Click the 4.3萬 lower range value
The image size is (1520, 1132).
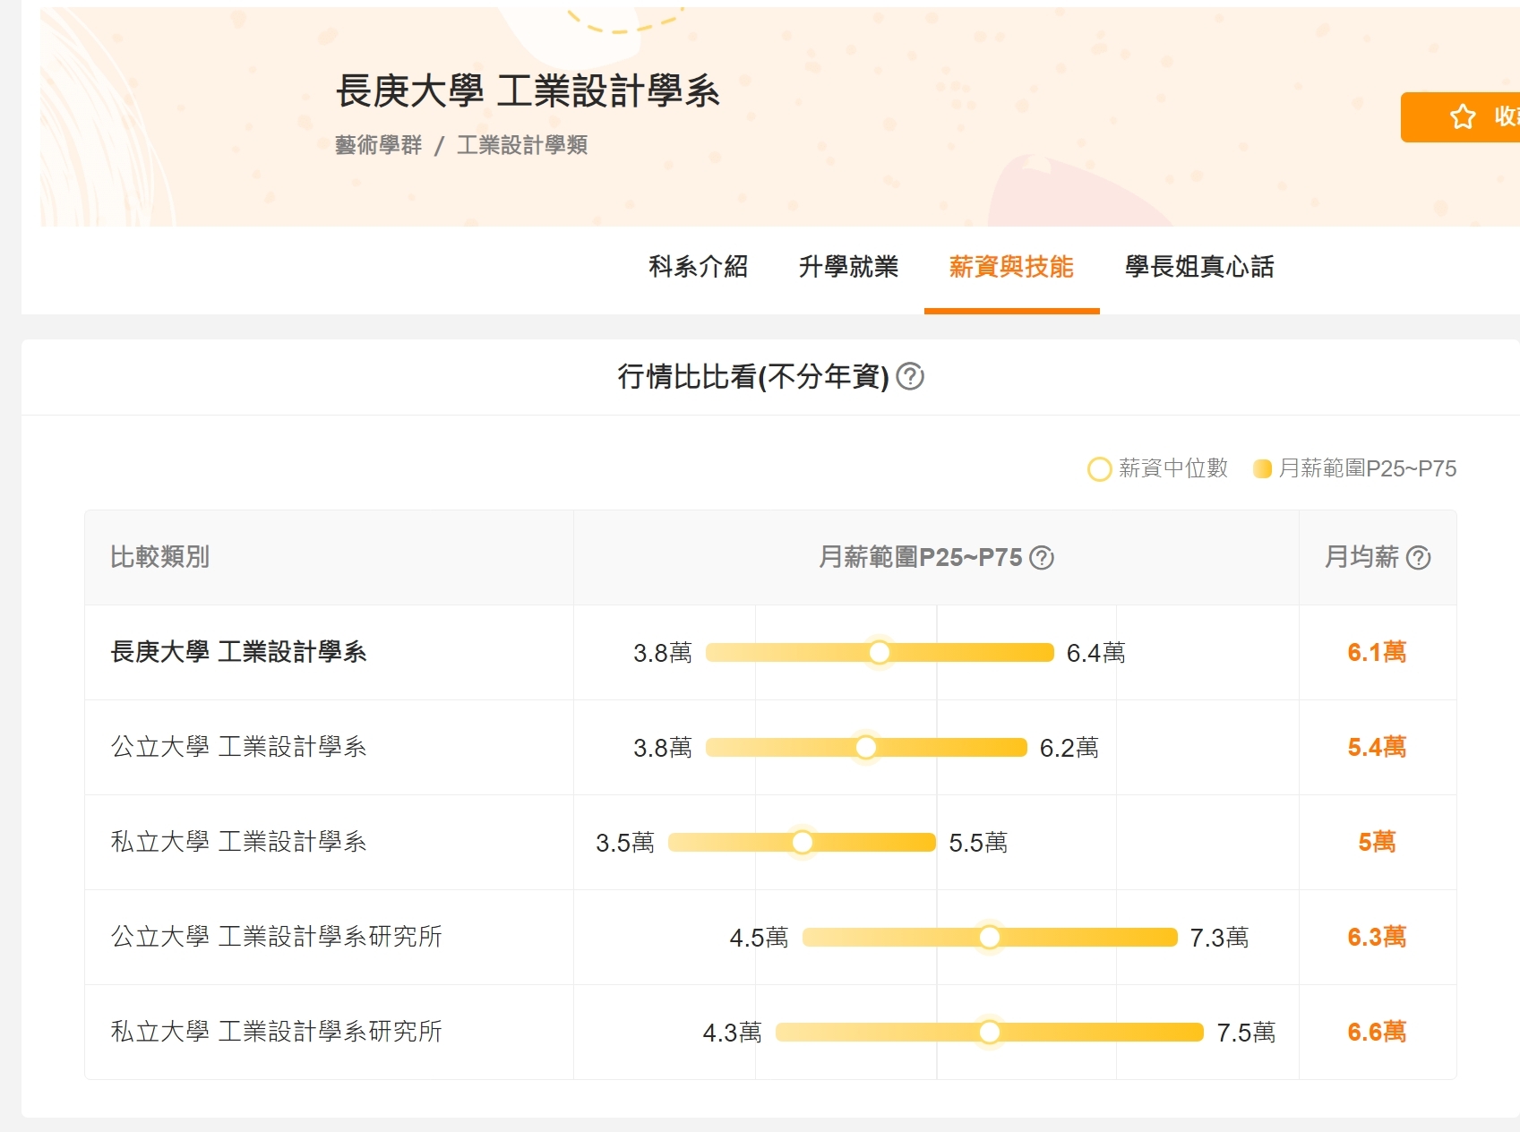pyautogui.click(x=732, y=1033)
